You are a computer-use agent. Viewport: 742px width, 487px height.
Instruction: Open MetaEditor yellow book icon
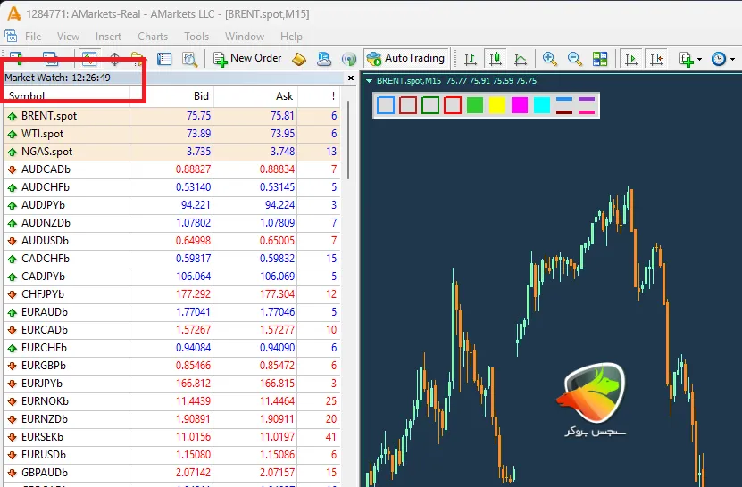pos(299,59)
